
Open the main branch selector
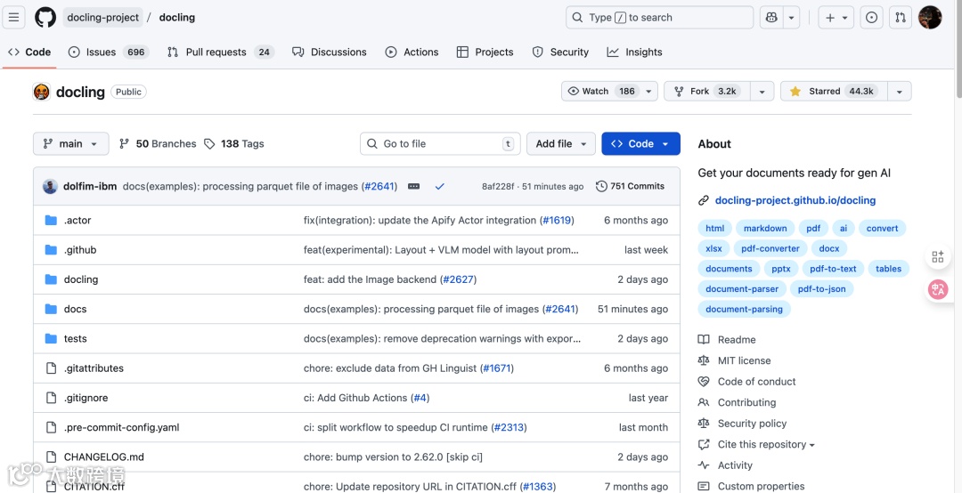(x=70, y=143)
